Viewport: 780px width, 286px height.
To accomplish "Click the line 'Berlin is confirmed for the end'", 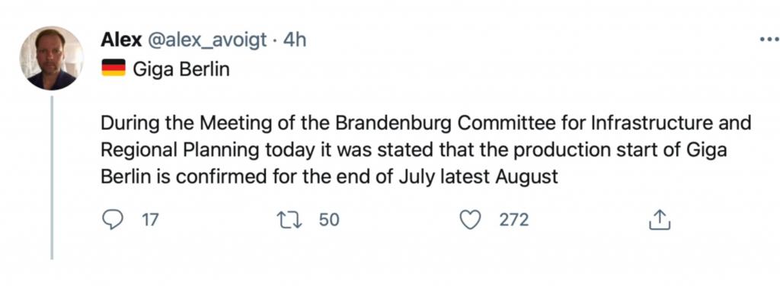I will point(329,176).
